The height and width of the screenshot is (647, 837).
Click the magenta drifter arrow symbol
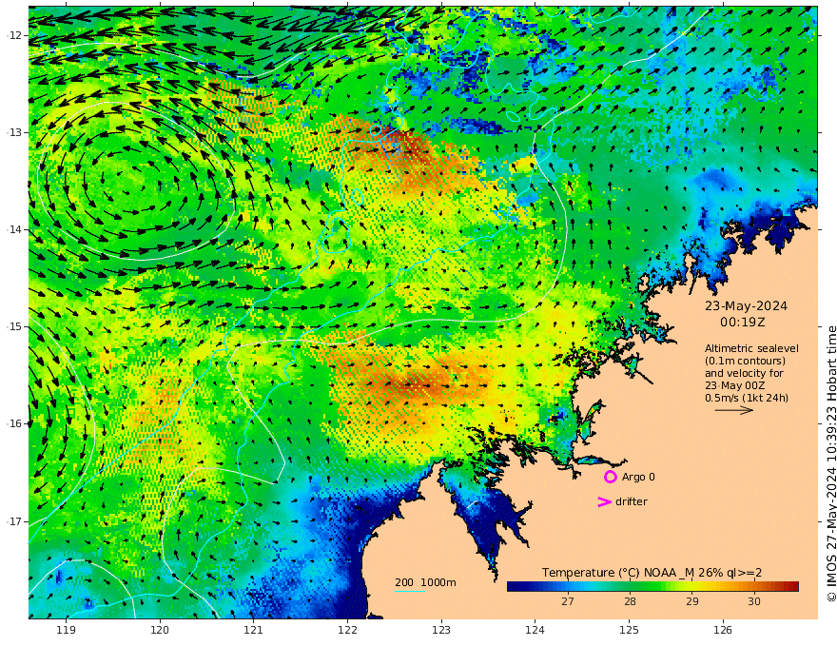[604, 501]
